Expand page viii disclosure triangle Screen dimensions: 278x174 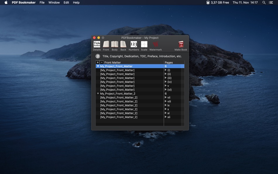click(x=166, y=101)
